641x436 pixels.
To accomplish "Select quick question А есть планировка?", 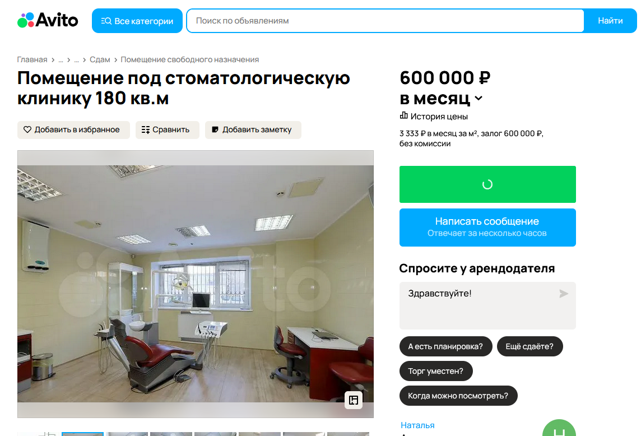I will tap(445, 346).
